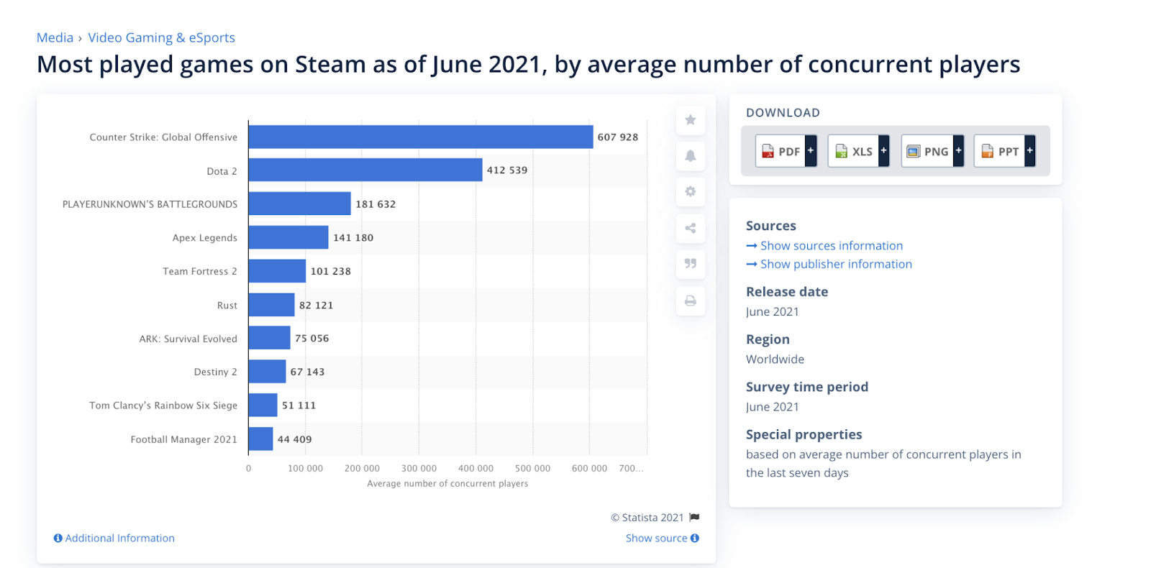
Task: Click the Counter Strike: Global Offensive bar
Action: click(x=421, y=137)
